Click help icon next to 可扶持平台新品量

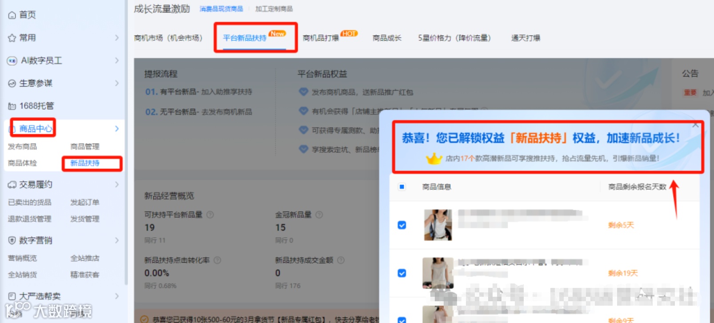pos(210,215)
